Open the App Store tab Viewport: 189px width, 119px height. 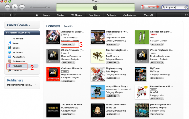pyautogui.click(x=94, y=15)
